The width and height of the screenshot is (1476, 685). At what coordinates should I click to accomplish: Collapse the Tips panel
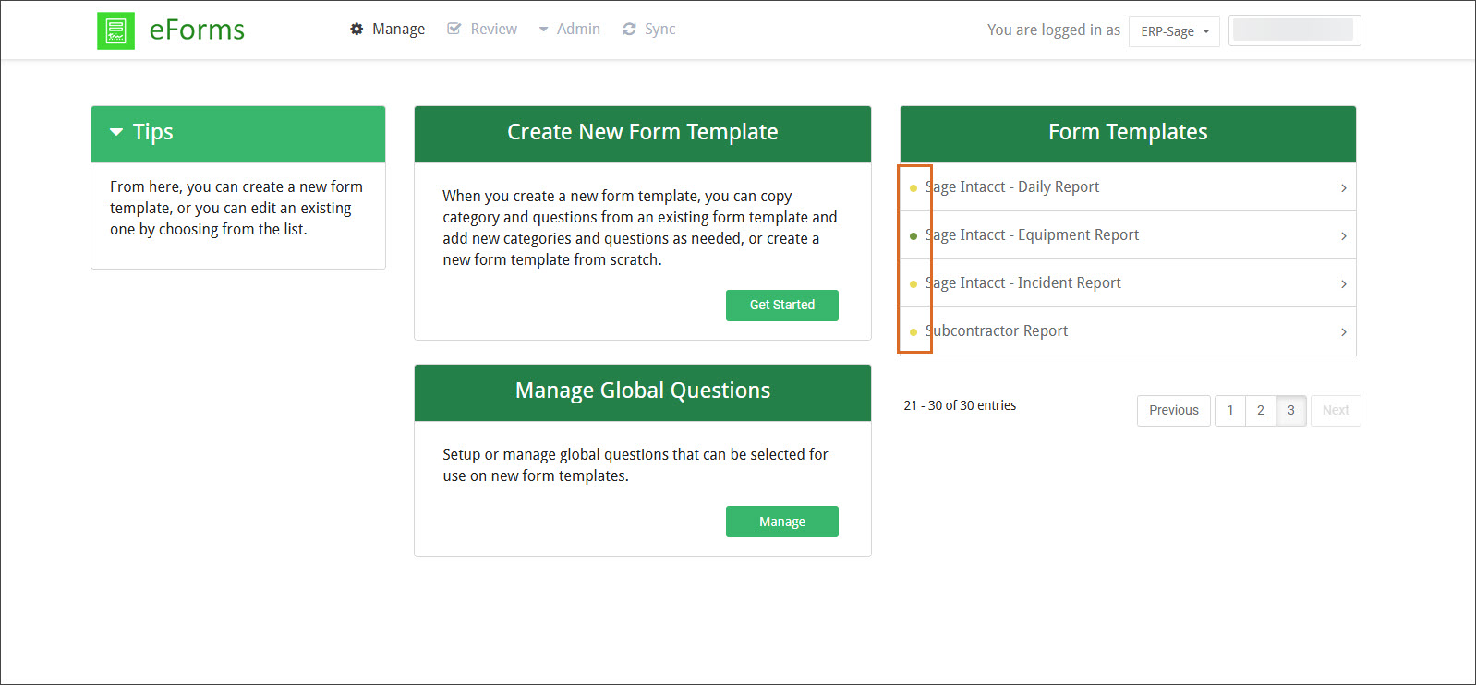click(x=116, y=133)
